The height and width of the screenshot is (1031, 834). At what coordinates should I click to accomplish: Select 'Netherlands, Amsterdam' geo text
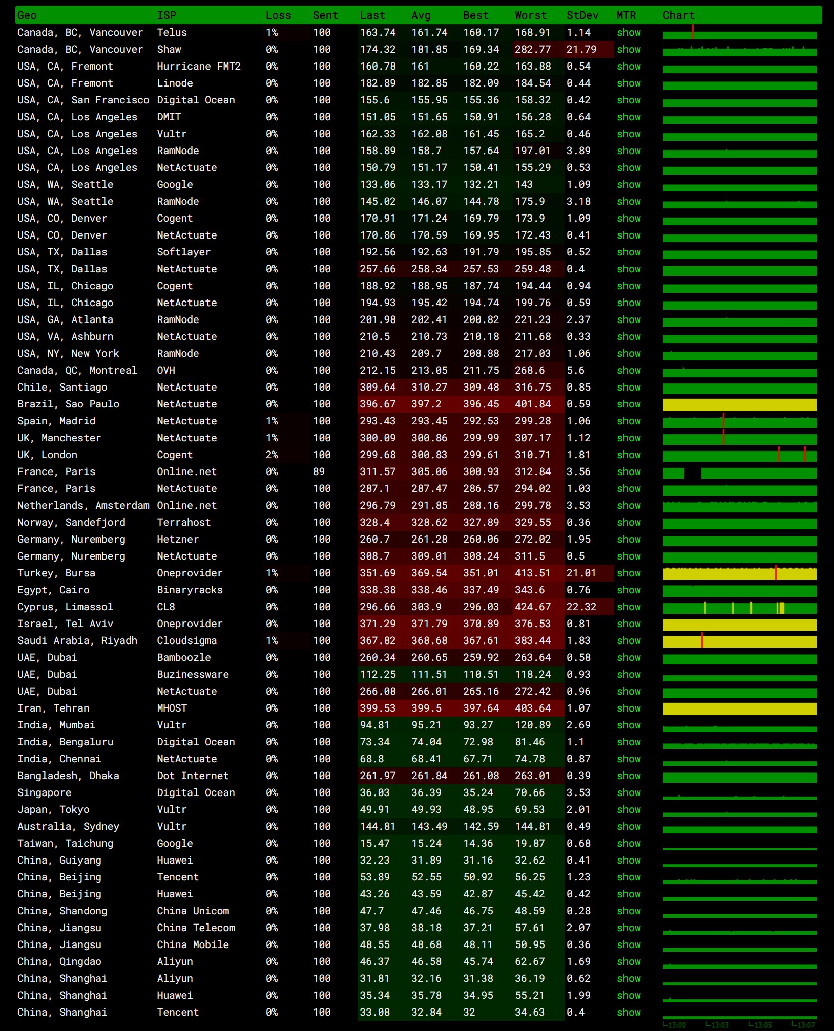pos(83,505)
